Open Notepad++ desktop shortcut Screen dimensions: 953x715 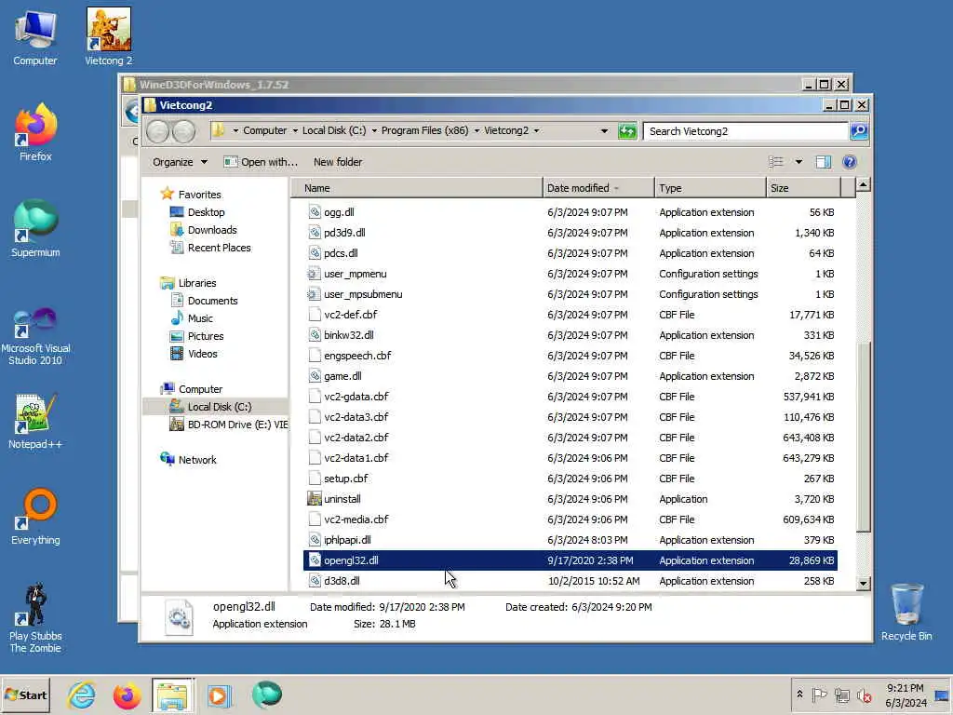[35, 422]
